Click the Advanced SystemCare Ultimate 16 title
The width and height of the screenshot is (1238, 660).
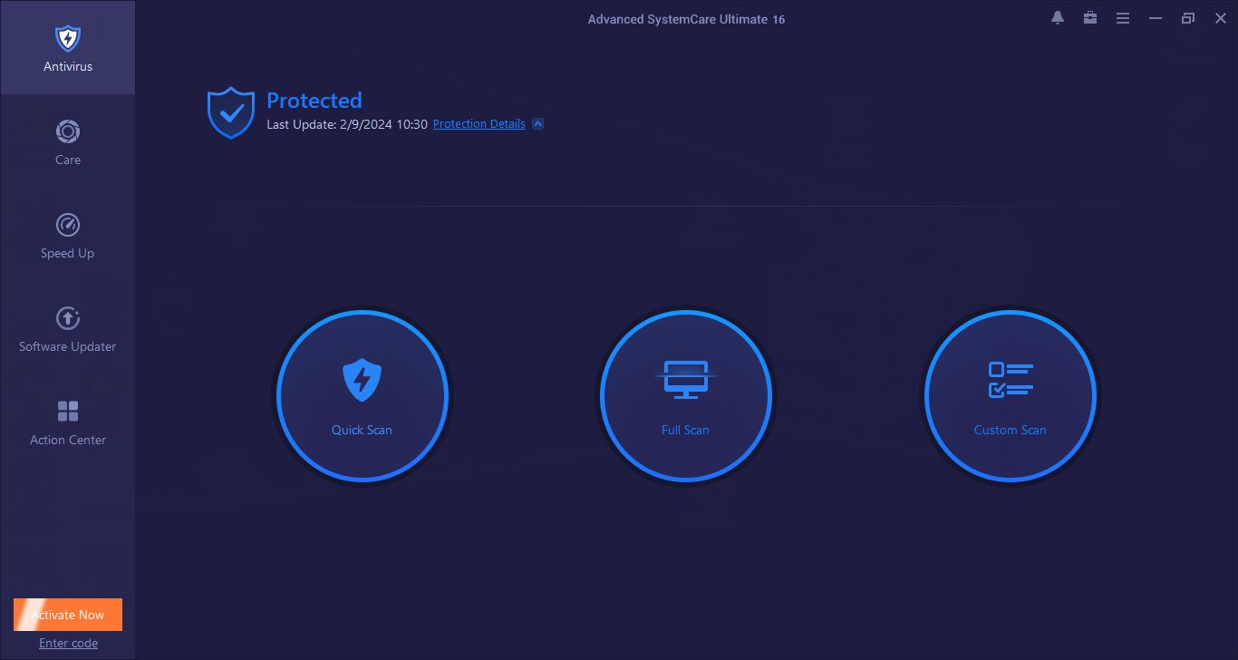(686, 19)
